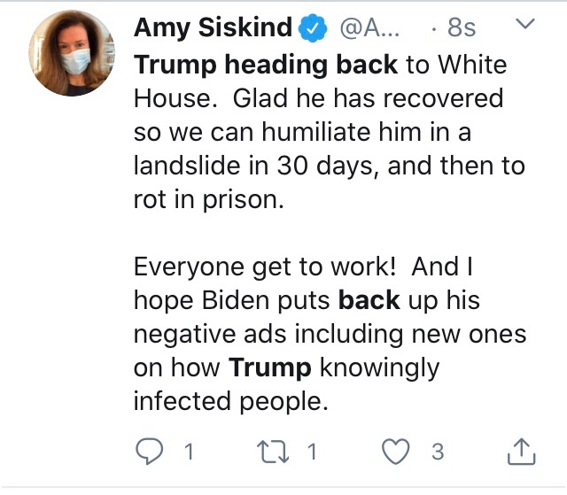Click the 'Everyone get to work!' sentence

pos(265,267)
